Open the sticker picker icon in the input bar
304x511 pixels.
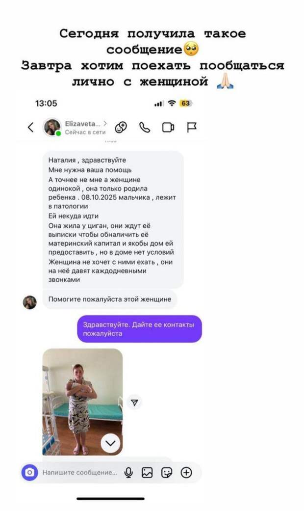tap(167, 473)
